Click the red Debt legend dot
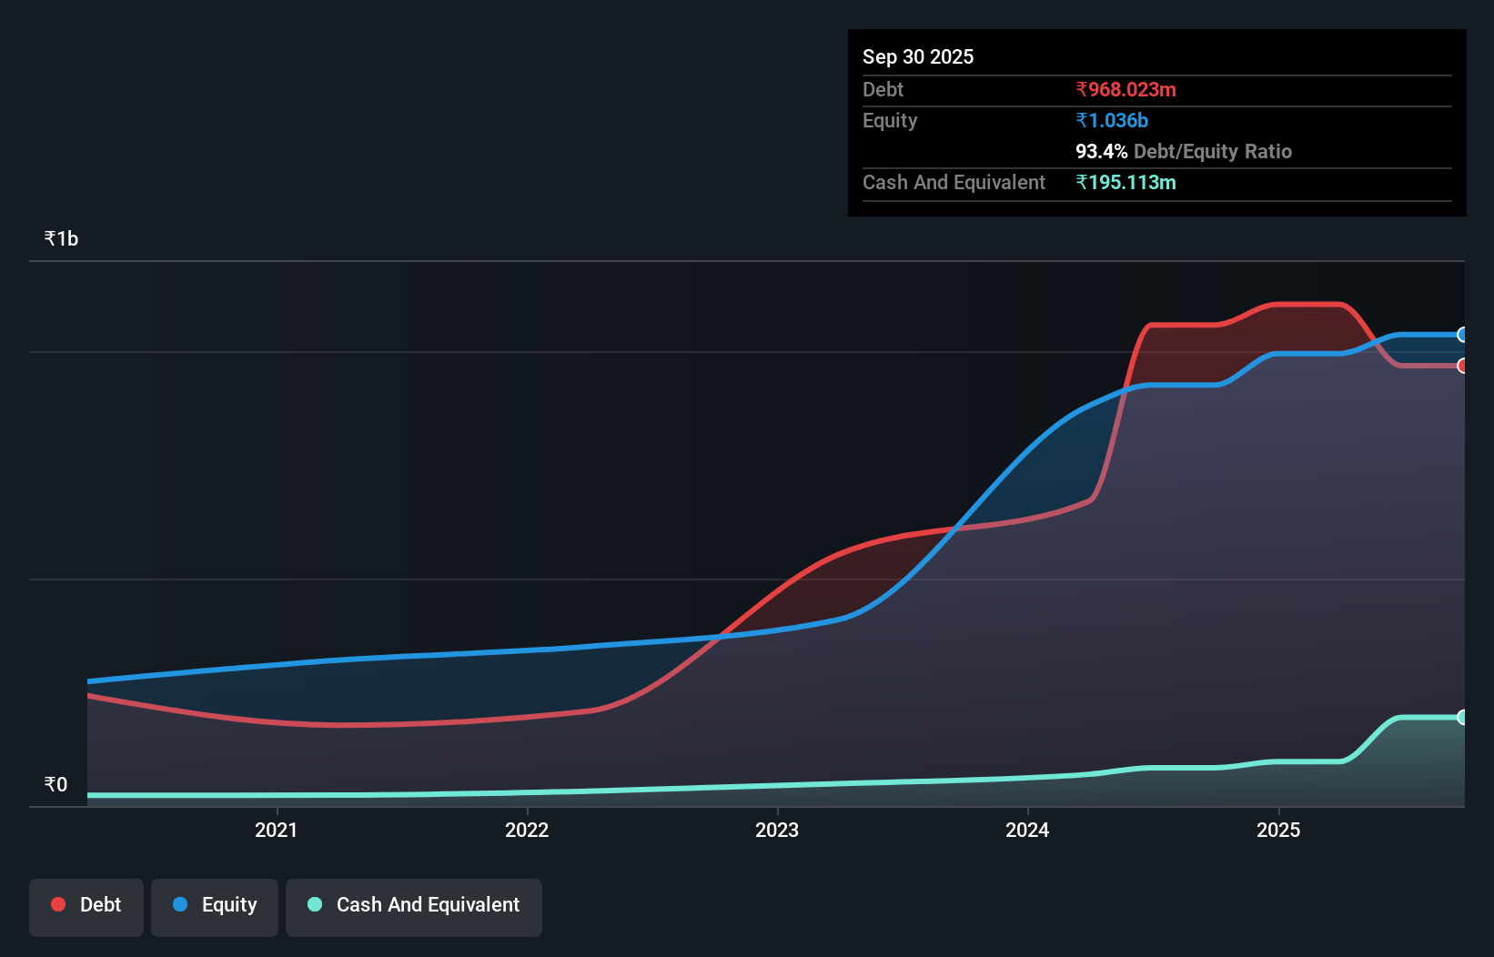 click(56, 904)
